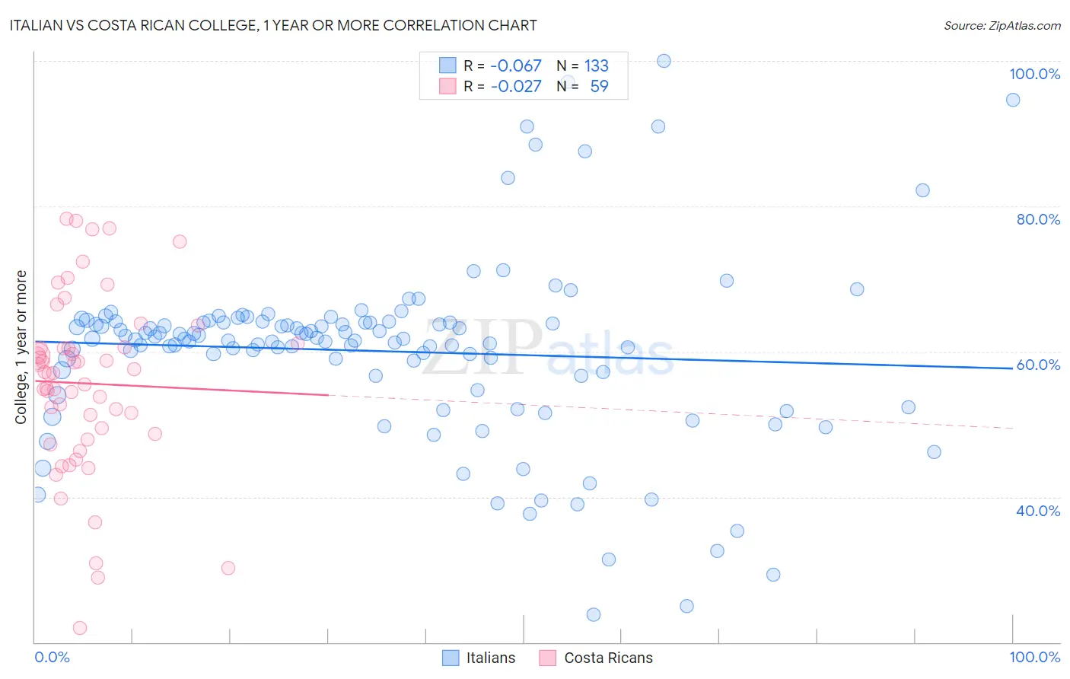The image size is (1070, 679).
Task: Click the N = 59 value in legend
Action: tap(582, 86)
